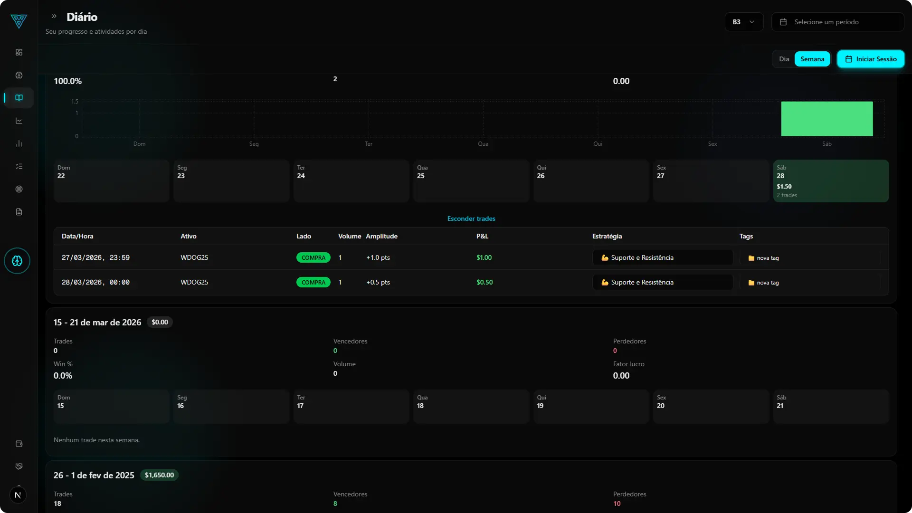The image size is (912, 513).
Task: Keep Semana selected in the view toggle
Action: [x=812, y=58]
